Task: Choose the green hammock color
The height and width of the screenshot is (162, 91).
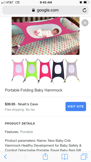Action: click(x=31, y=71)
